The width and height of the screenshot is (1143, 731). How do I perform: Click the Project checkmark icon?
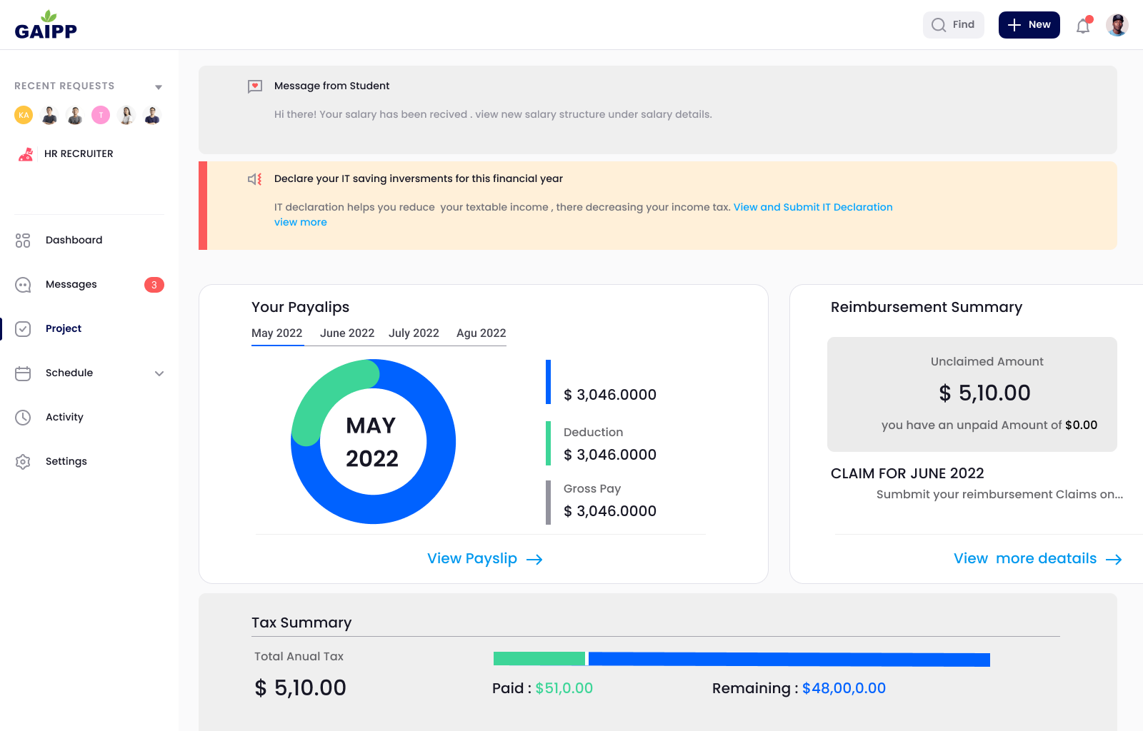(23, 329)
